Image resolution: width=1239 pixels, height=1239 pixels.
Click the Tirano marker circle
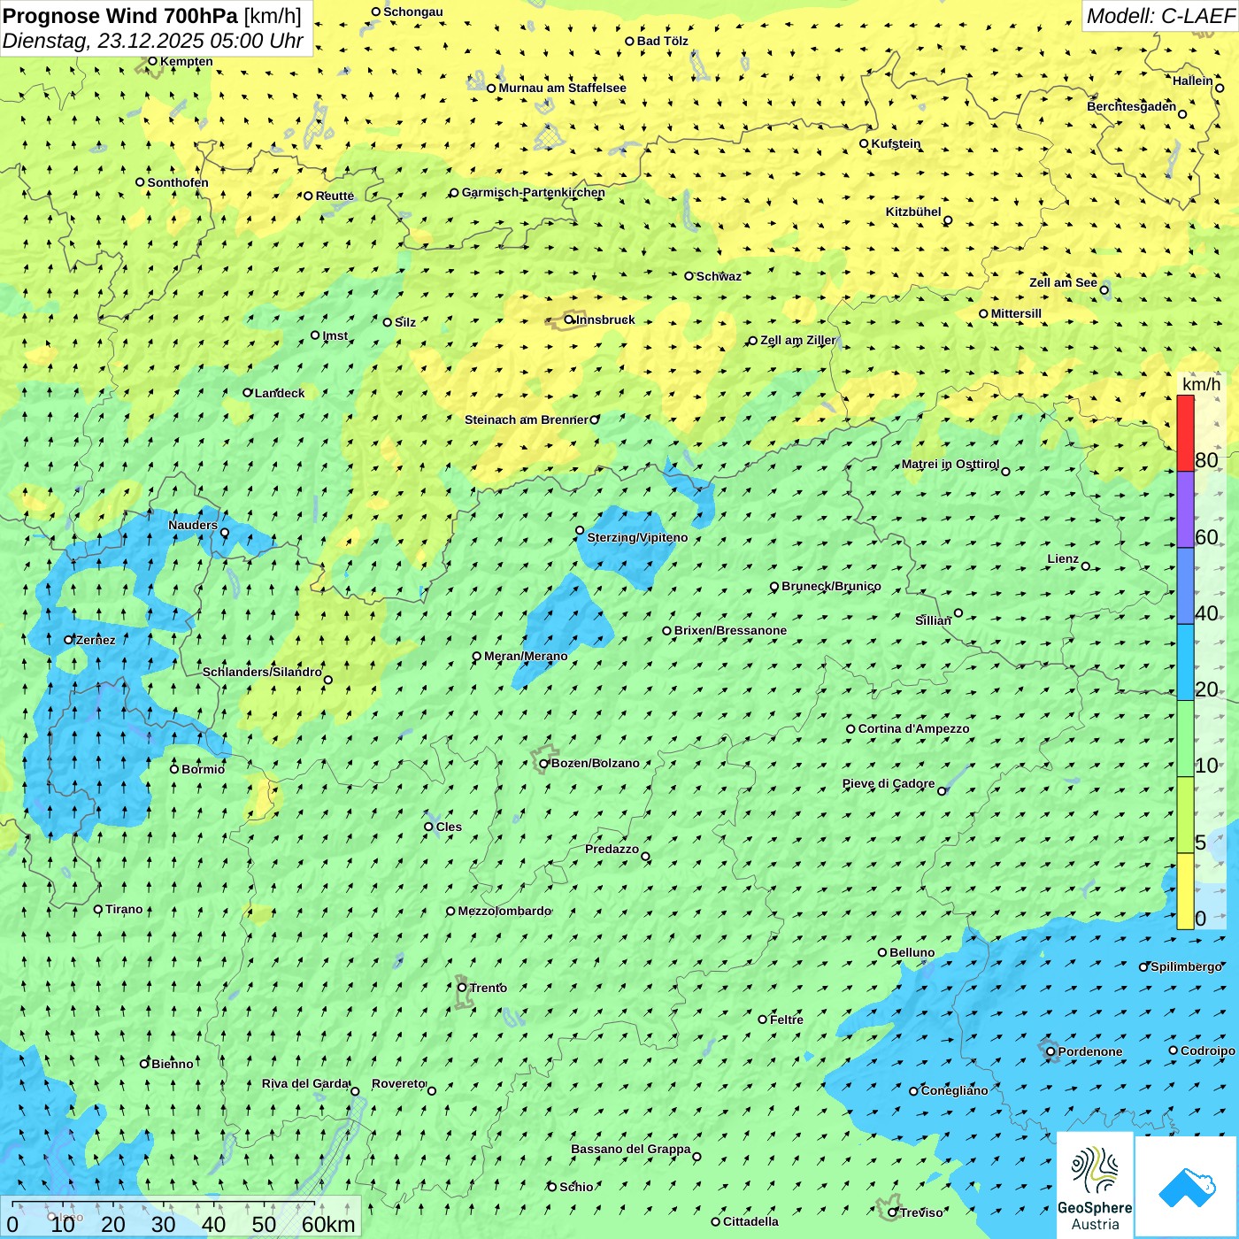click(x=98, y=909)
